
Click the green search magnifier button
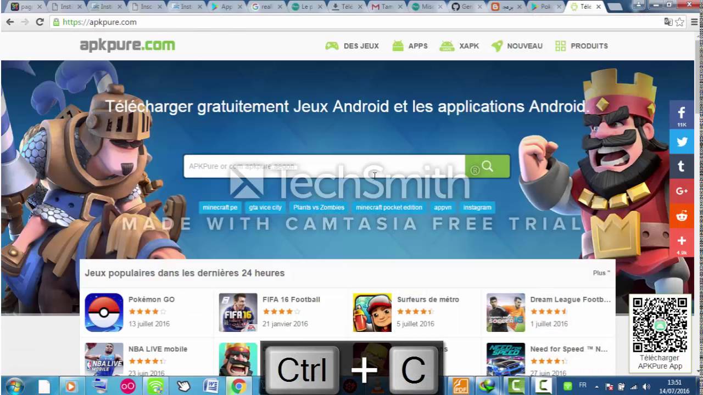487,166
